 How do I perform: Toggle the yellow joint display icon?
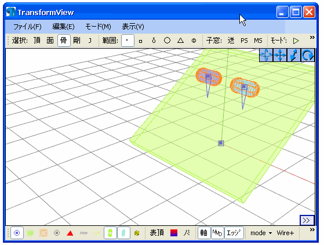[137, 233]
